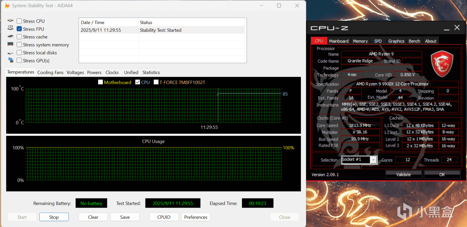Click the CPU chip icon beside Stress CPU

[x=10, y=21]
